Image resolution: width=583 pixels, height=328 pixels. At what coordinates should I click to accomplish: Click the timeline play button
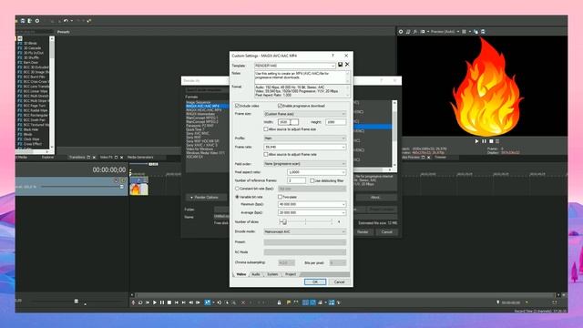[x=155, y=302]
